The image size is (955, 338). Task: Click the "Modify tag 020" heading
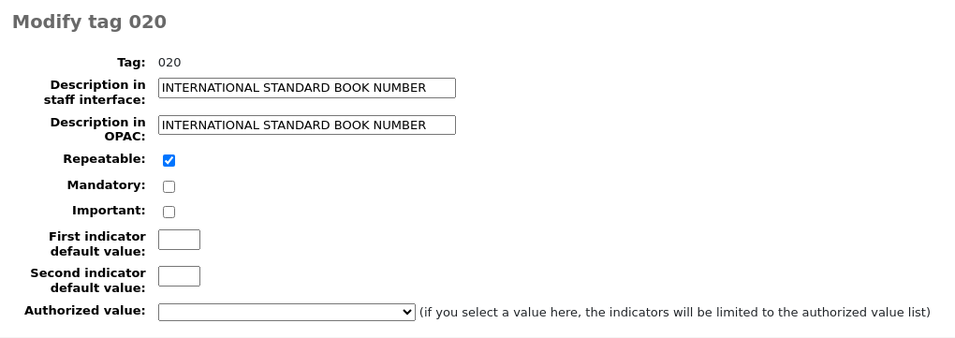pyautogui.click(x=89, y=22)
